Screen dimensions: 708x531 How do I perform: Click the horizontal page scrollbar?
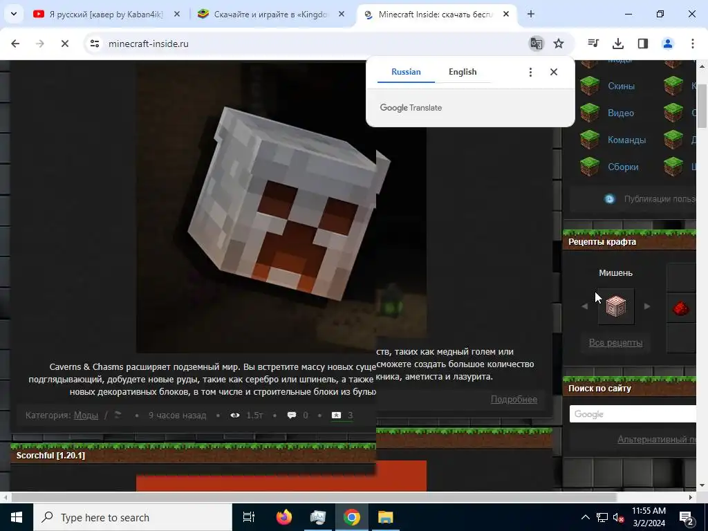(314, 497)
